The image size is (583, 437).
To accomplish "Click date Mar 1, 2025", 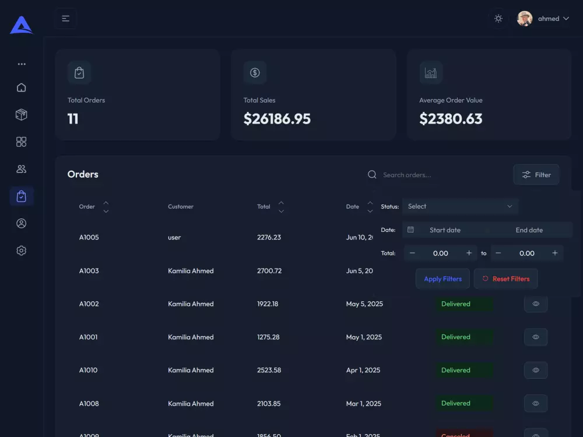I will point(364,404).
